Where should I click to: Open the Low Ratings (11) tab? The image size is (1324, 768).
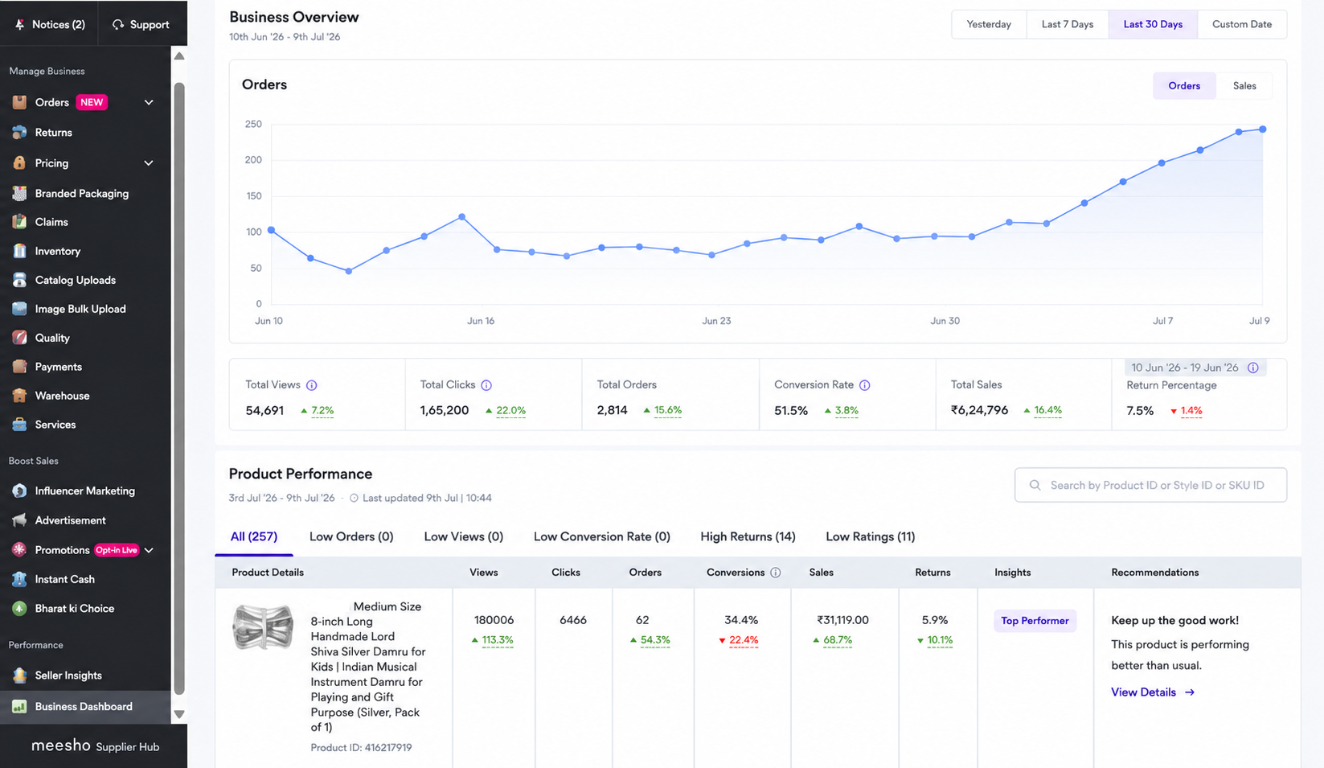[871, 536]
